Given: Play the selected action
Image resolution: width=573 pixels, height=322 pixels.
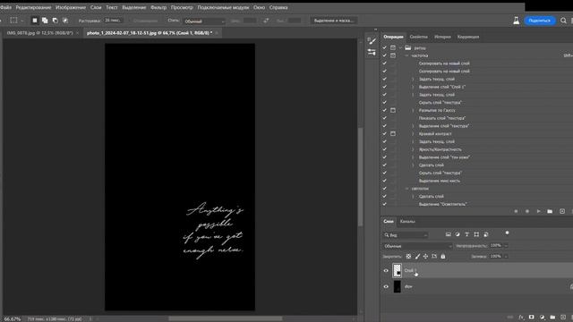Looking at the screenshot, I should click(538, 211).
